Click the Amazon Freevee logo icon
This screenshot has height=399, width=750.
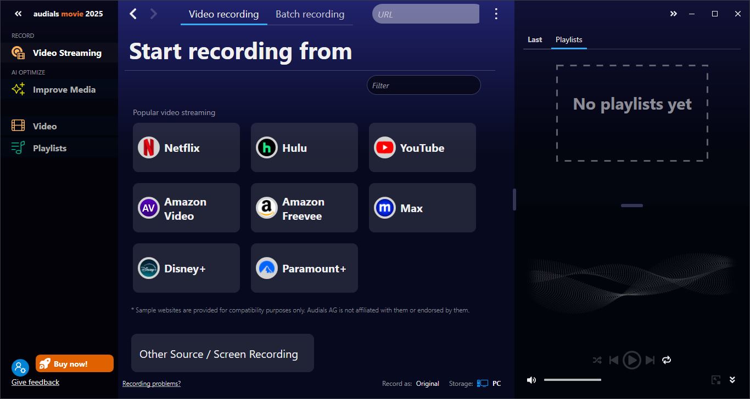tap(267, 208)
